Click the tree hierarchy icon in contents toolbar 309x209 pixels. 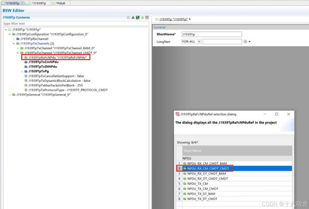[x=133, y=18]
